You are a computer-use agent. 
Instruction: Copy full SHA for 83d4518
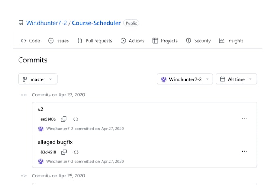pyautogui.click(x=64, y=152)
